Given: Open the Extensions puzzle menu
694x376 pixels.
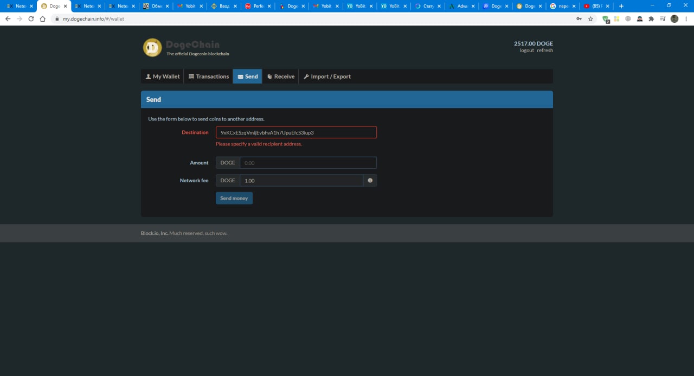Looking at the screenshot, I should 651,18.
